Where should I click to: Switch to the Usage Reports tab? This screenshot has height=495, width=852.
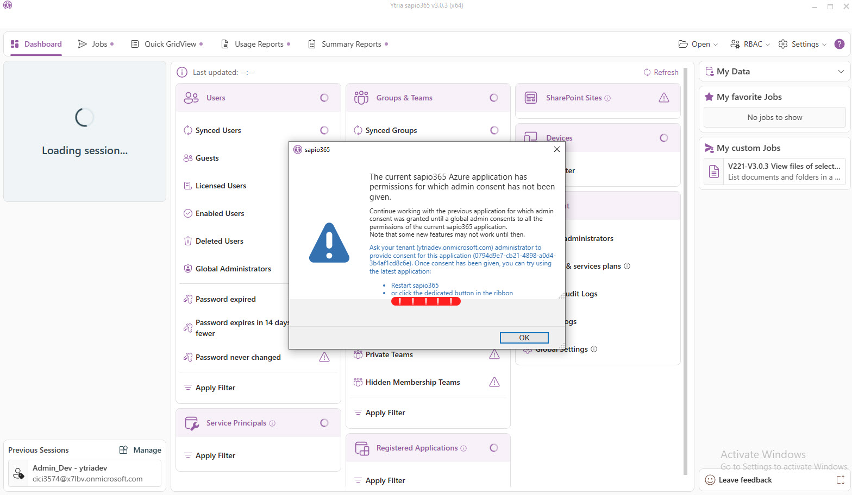[x=255, y=44]
